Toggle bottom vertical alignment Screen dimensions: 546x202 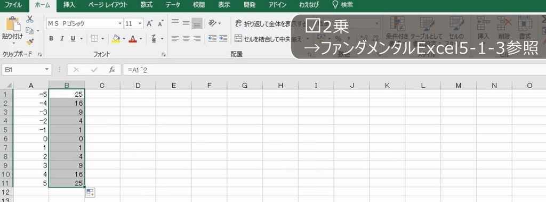(x=197, y=23)
